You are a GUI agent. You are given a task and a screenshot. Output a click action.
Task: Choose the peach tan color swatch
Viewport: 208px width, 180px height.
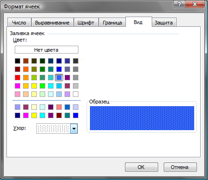(x=26, y=94)
